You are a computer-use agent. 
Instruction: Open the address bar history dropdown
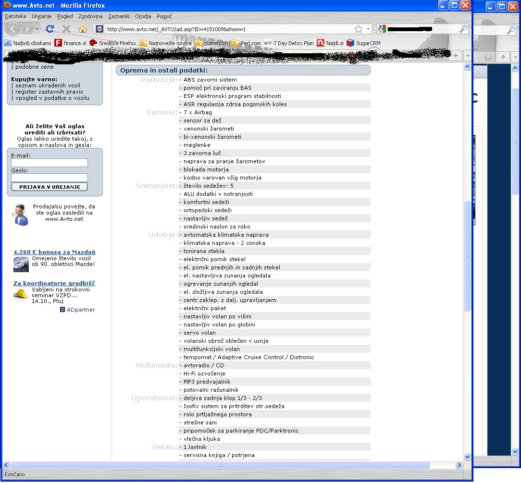click(368, 29)
